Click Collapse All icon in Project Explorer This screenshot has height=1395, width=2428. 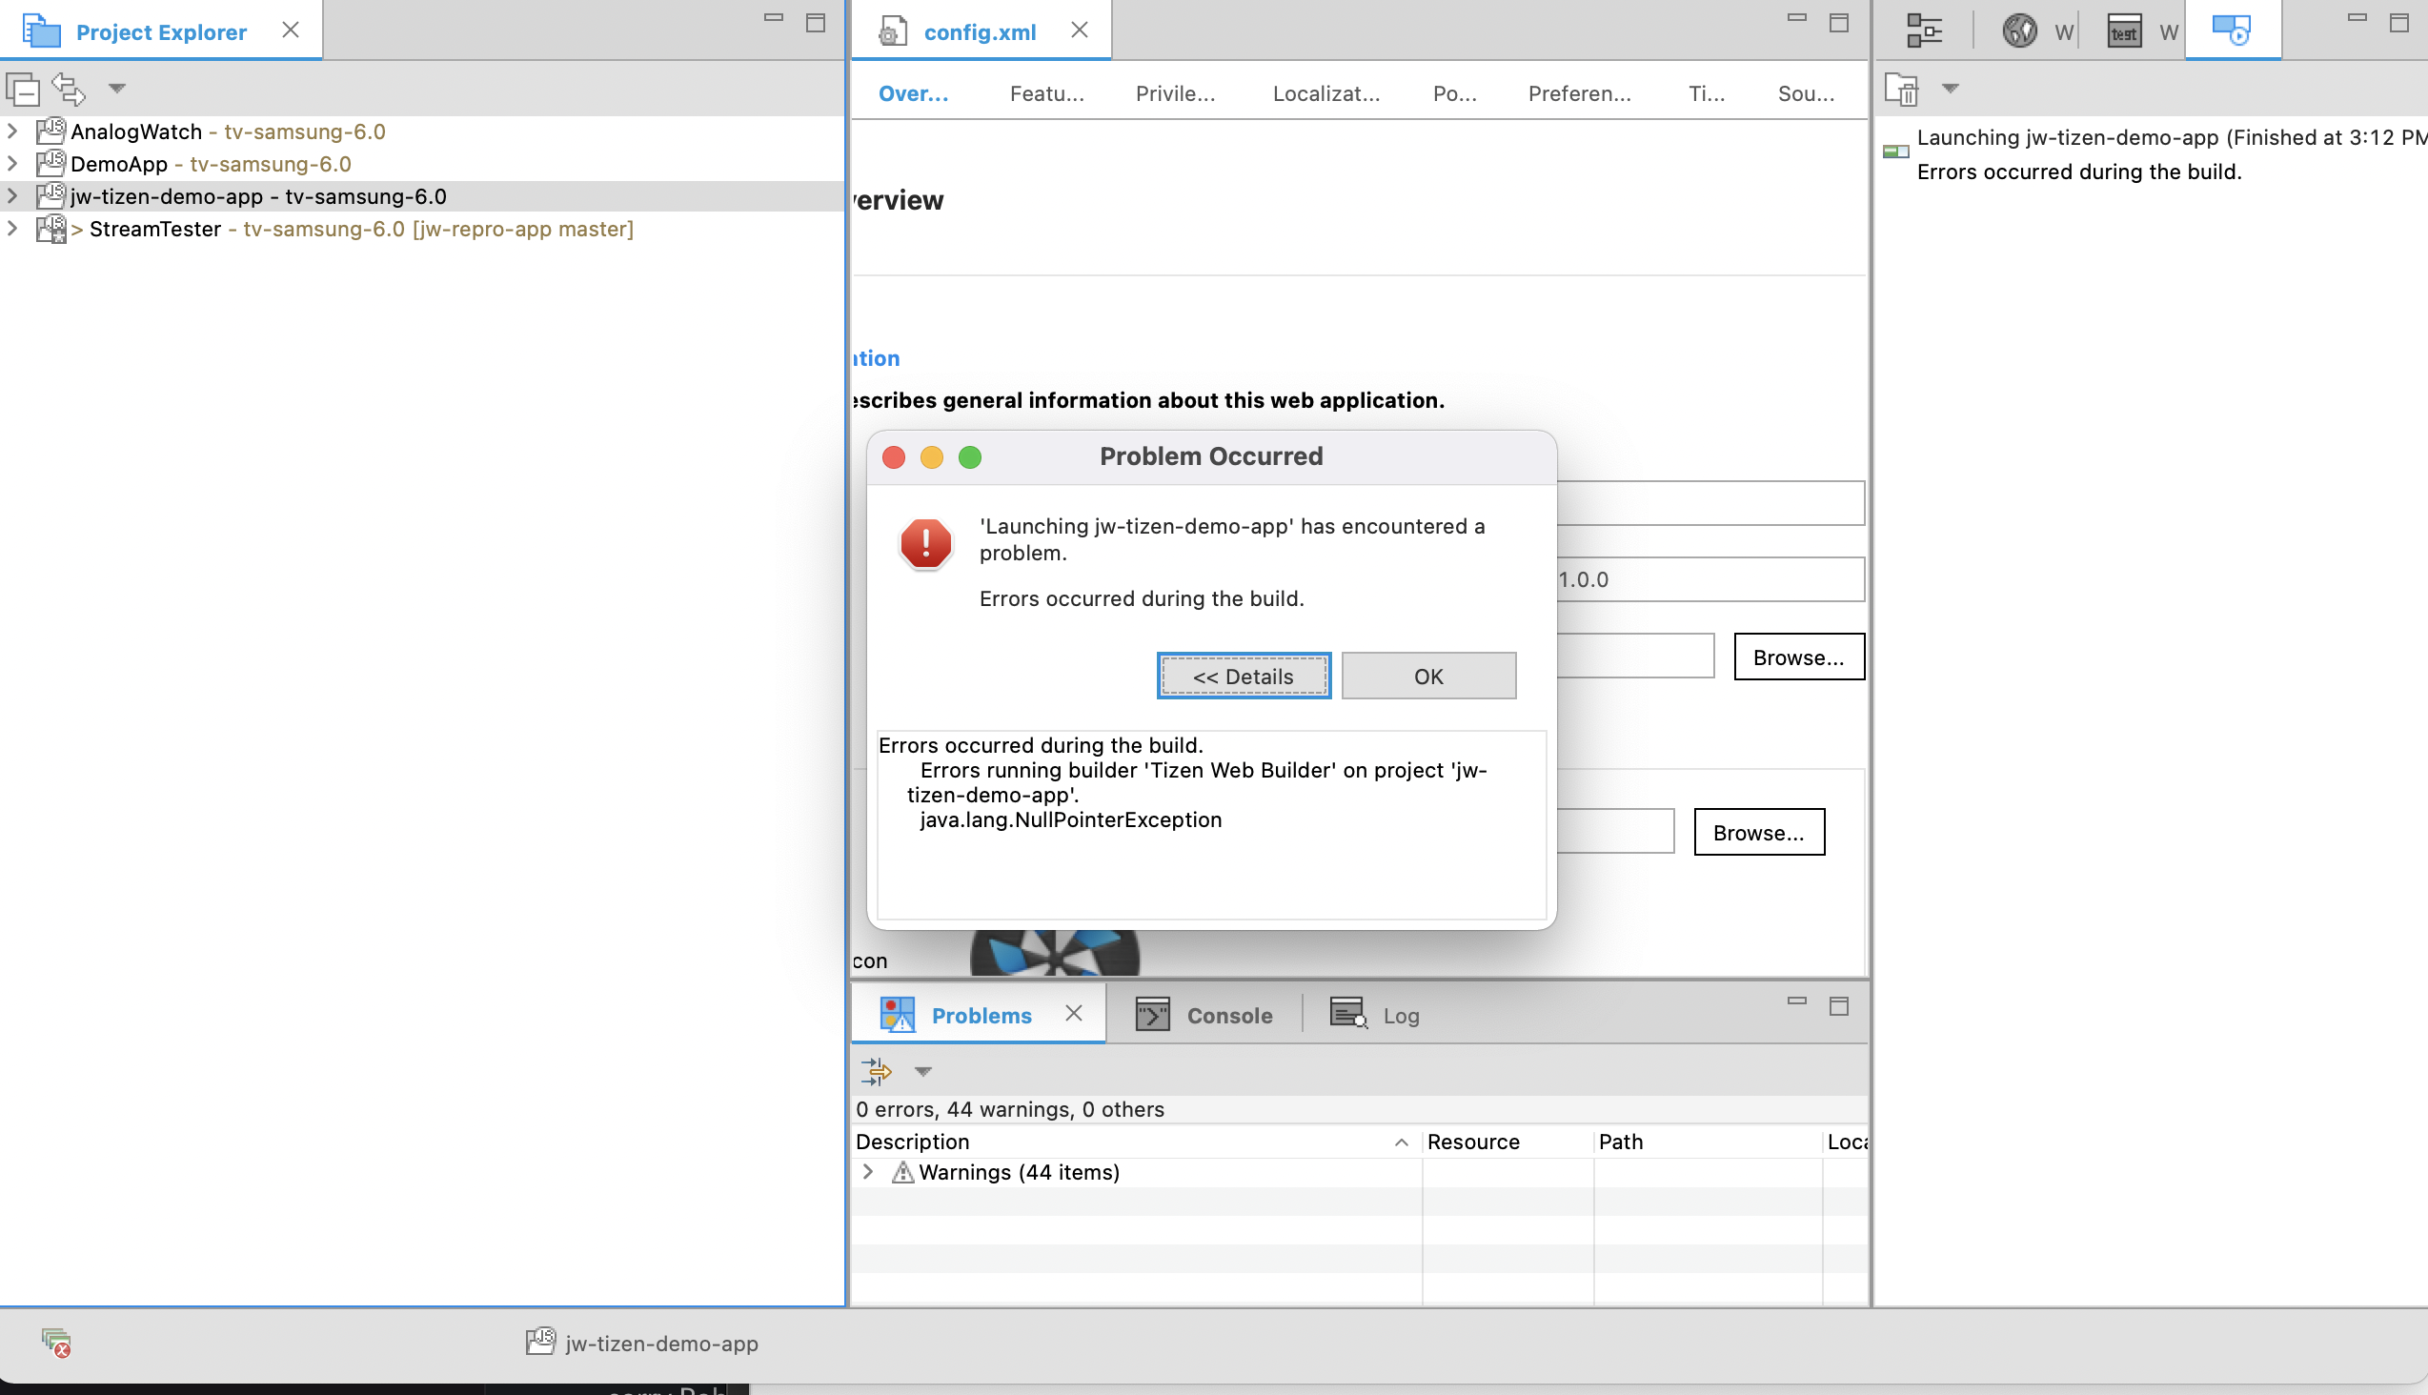pos(22,90)
